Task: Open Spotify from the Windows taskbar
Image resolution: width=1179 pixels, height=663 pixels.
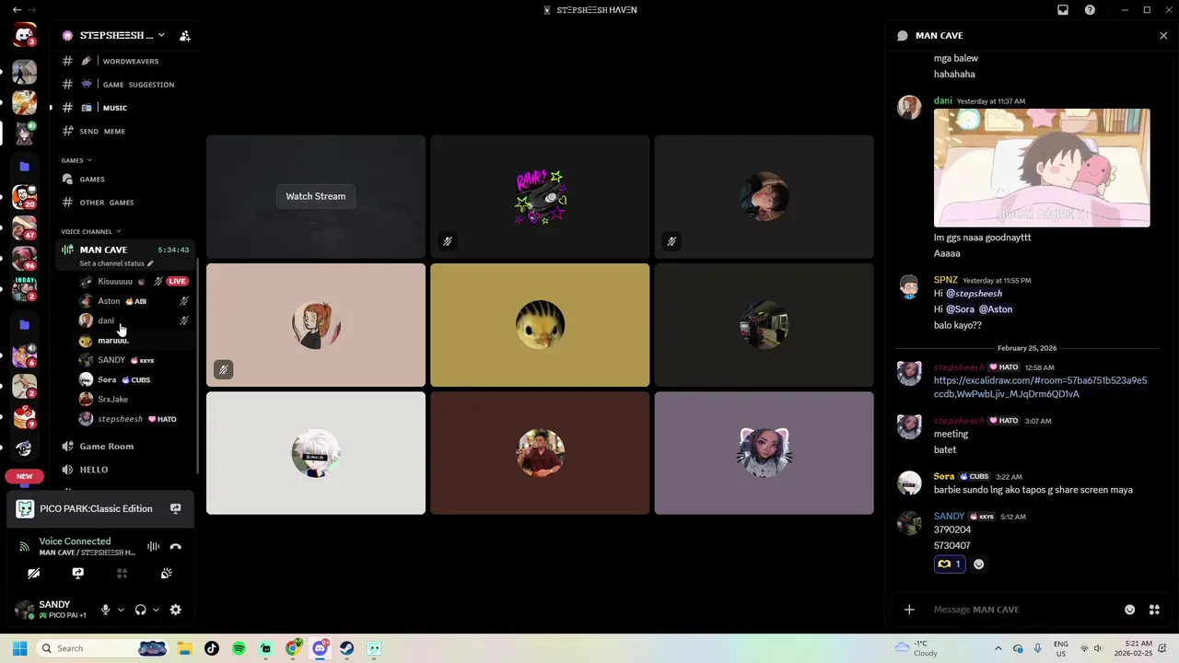Action: [x=239, y=648]
